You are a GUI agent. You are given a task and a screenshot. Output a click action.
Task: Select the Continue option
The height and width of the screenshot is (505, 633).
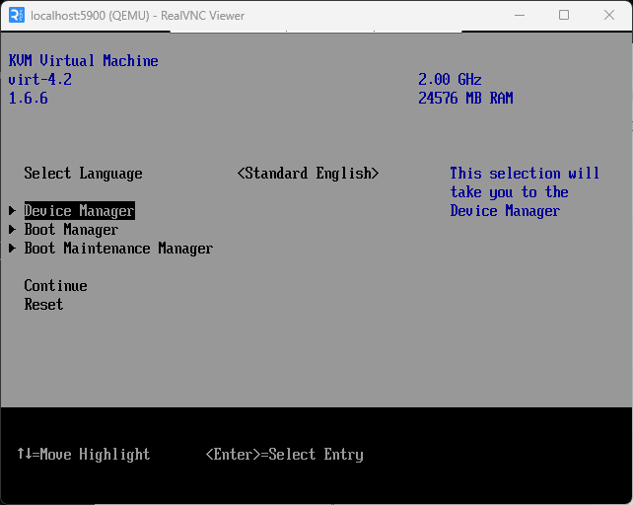pyautogui.click(x=56, y=286)
